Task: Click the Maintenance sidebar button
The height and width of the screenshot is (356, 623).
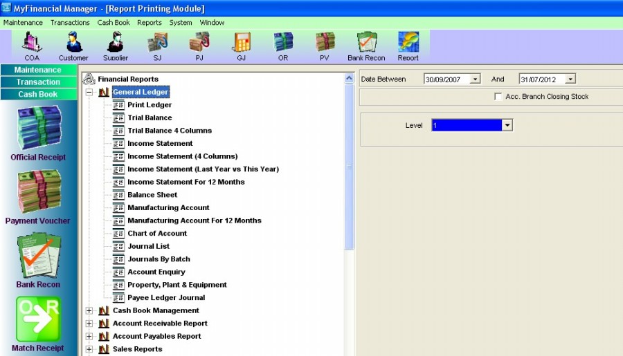Action: click(x=39, y=70)
